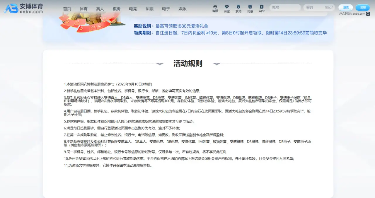Click the blue 登录 login button
The height and width of the screenshot is (198, 375).
(346, 8)
